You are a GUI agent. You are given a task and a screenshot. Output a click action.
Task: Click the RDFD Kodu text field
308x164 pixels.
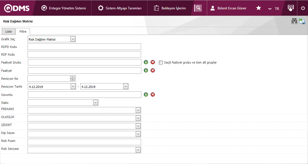coord(84,47)
